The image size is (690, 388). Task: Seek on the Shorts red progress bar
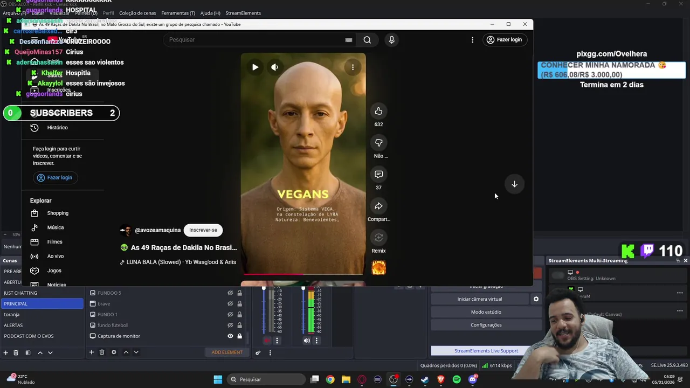[303, 274]
